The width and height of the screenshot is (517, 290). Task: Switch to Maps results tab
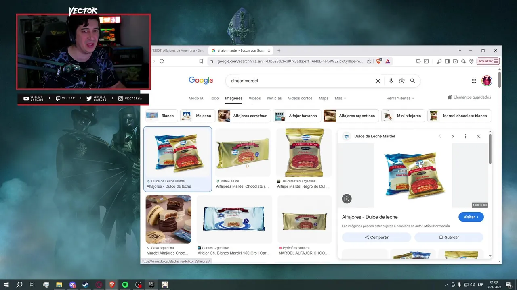point(324,98)
